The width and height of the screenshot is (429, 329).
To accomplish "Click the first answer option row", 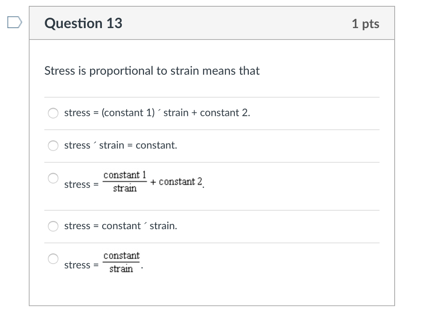I will 157,113.
